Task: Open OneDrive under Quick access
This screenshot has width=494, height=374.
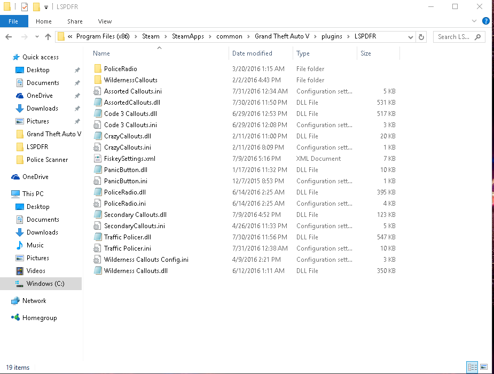Action: click(40, 96)
